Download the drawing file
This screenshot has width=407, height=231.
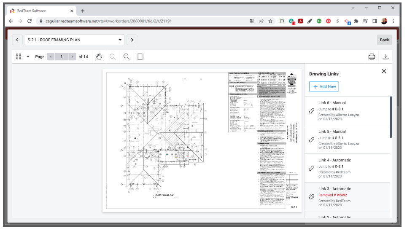(x=385, y=56)
